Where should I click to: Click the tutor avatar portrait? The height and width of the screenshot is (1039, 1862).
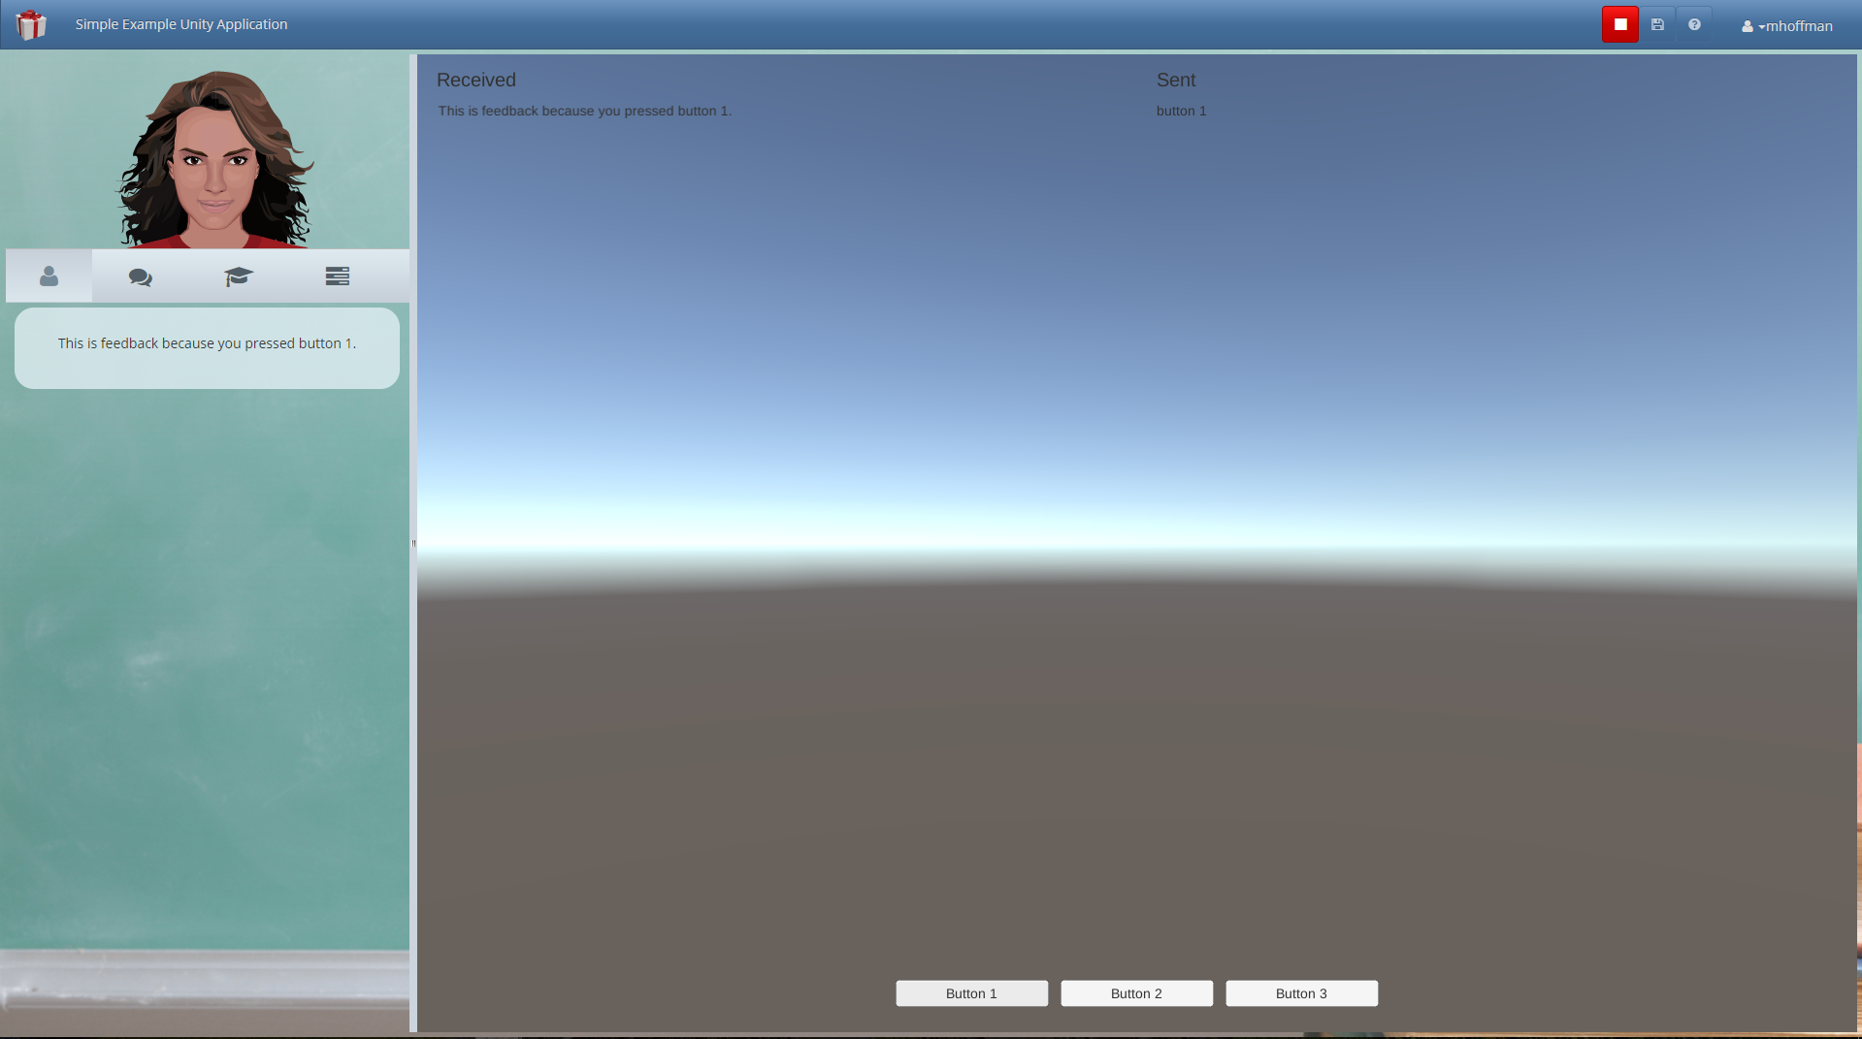pos(214,159)
